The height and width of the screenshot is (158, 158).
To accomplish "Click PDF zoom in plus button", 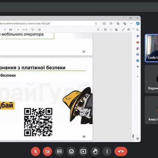I will click(x=5, y=29).
